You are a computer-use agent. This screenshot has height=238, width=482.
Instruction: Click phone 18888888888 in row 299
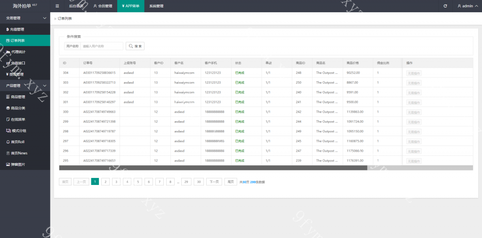pyautogui.click(x=215, y=122)
